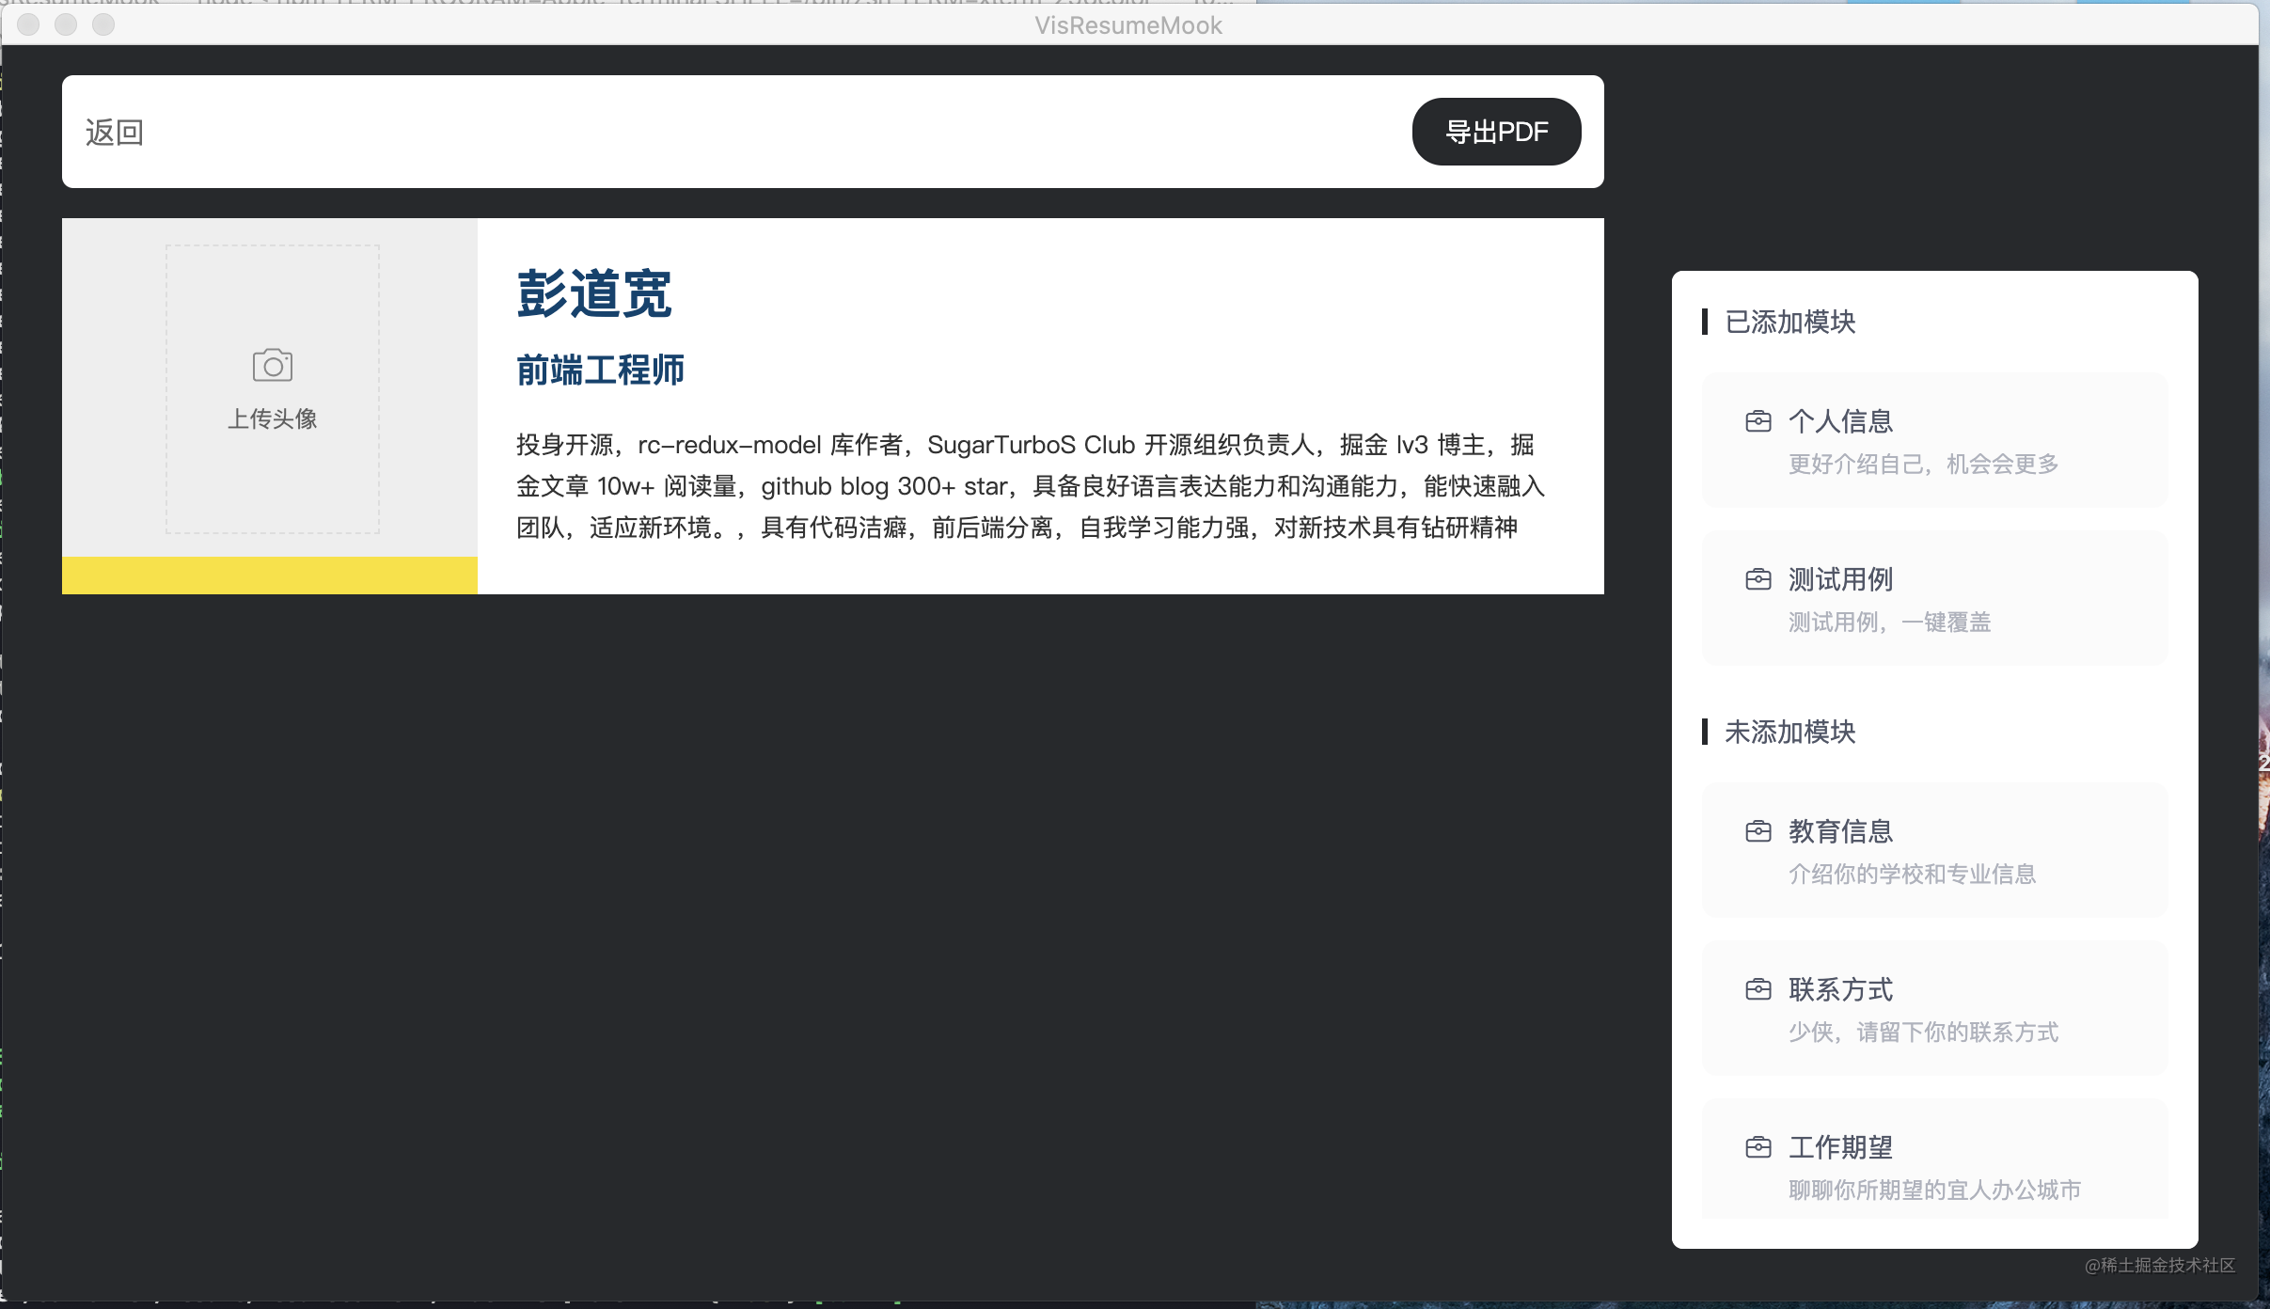Click briefcase icon beside 联系方式
This screenshot has width=2270, height=1309.
coord(1758,989)
